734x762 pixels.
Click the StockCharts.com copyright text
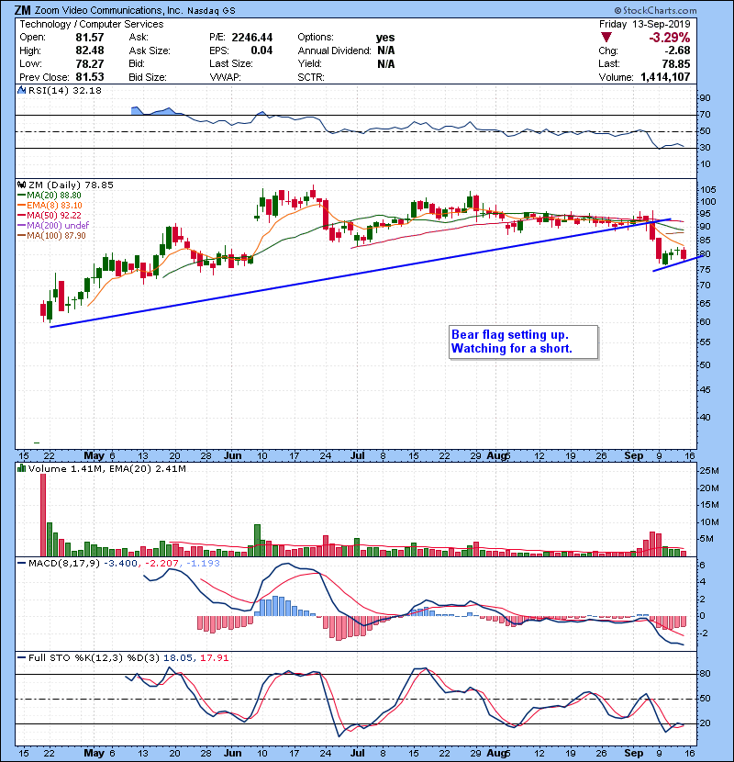point(655,10)
